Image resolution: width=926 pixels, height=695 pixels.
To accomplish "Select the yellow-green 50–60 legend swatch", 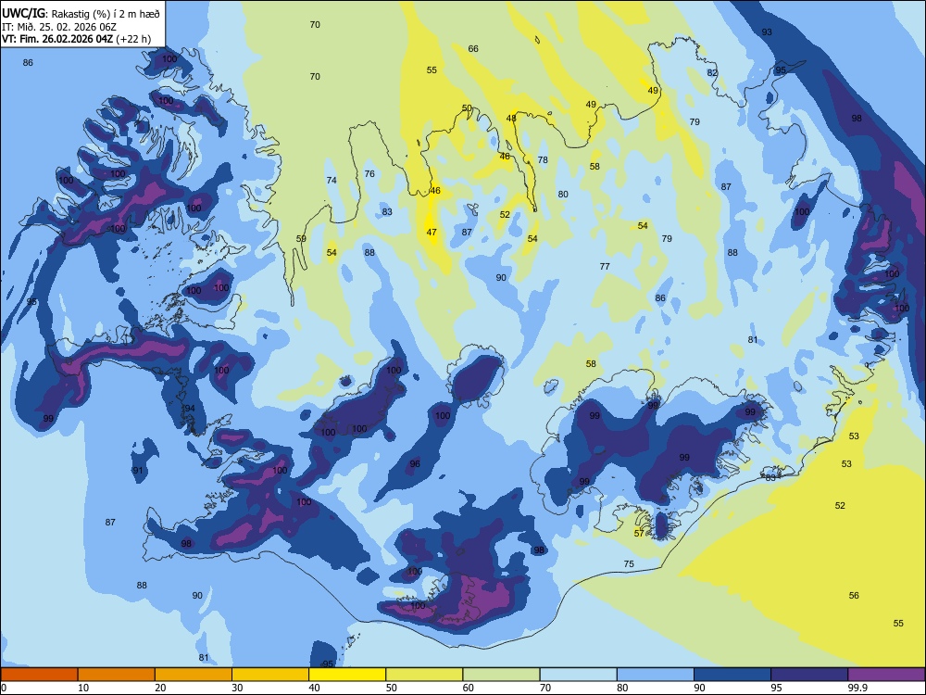I will 424,675.
